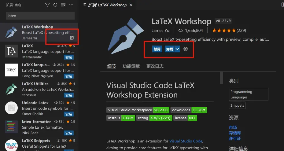Disable the LaTeX Workshop extension
Image resolution: width=284 pixels, height=151 pixels.
(x=157, y=49)
